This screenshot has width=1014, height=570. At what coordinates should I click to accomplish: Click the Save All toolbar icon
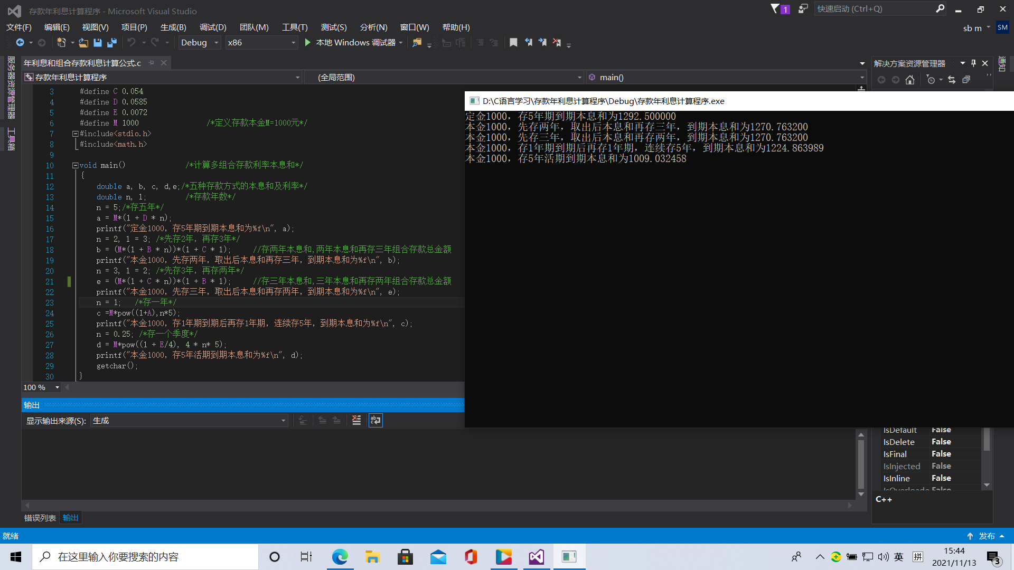click(112, 43)
